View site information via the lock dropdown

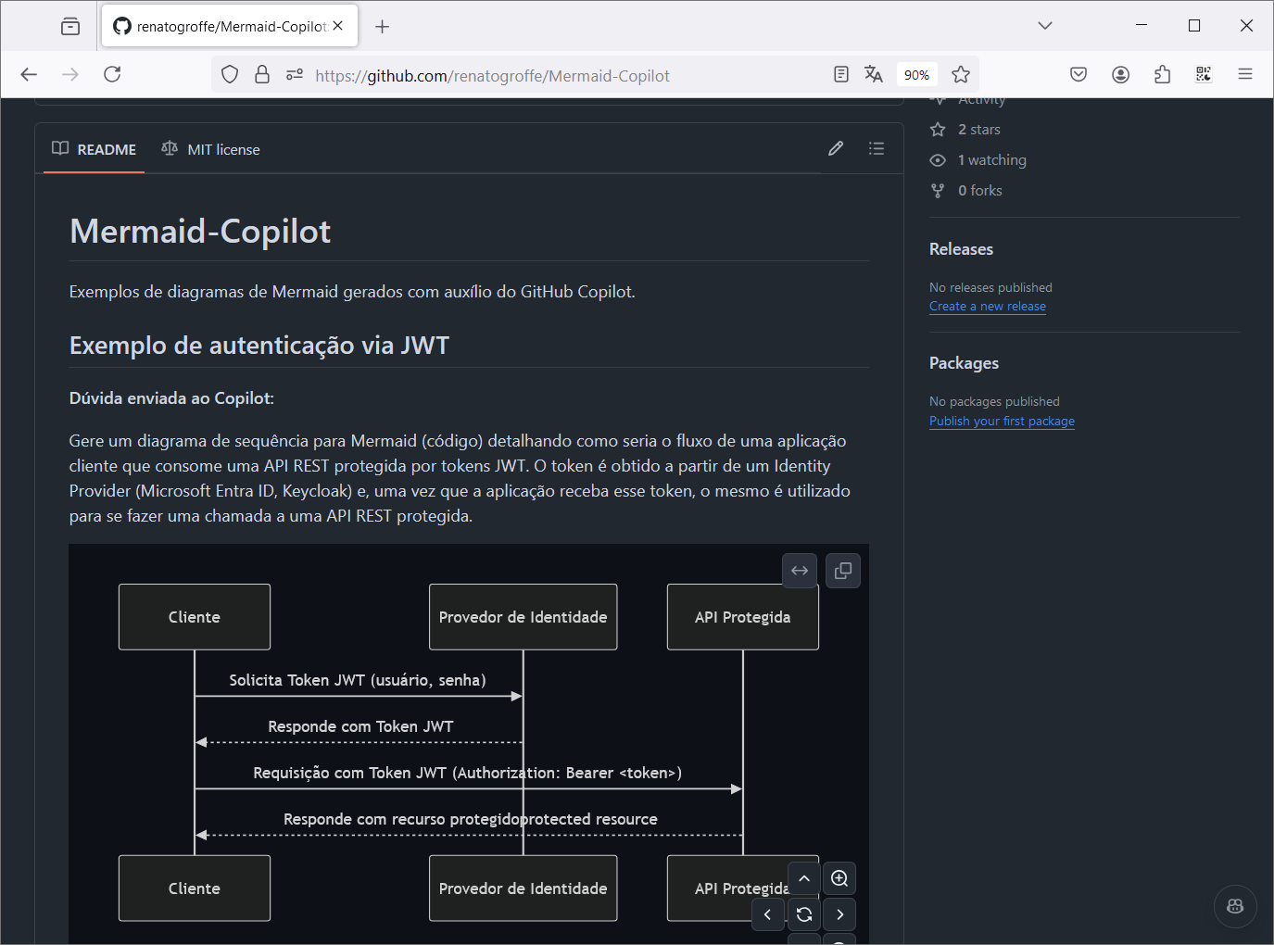(x=262, y=74)
